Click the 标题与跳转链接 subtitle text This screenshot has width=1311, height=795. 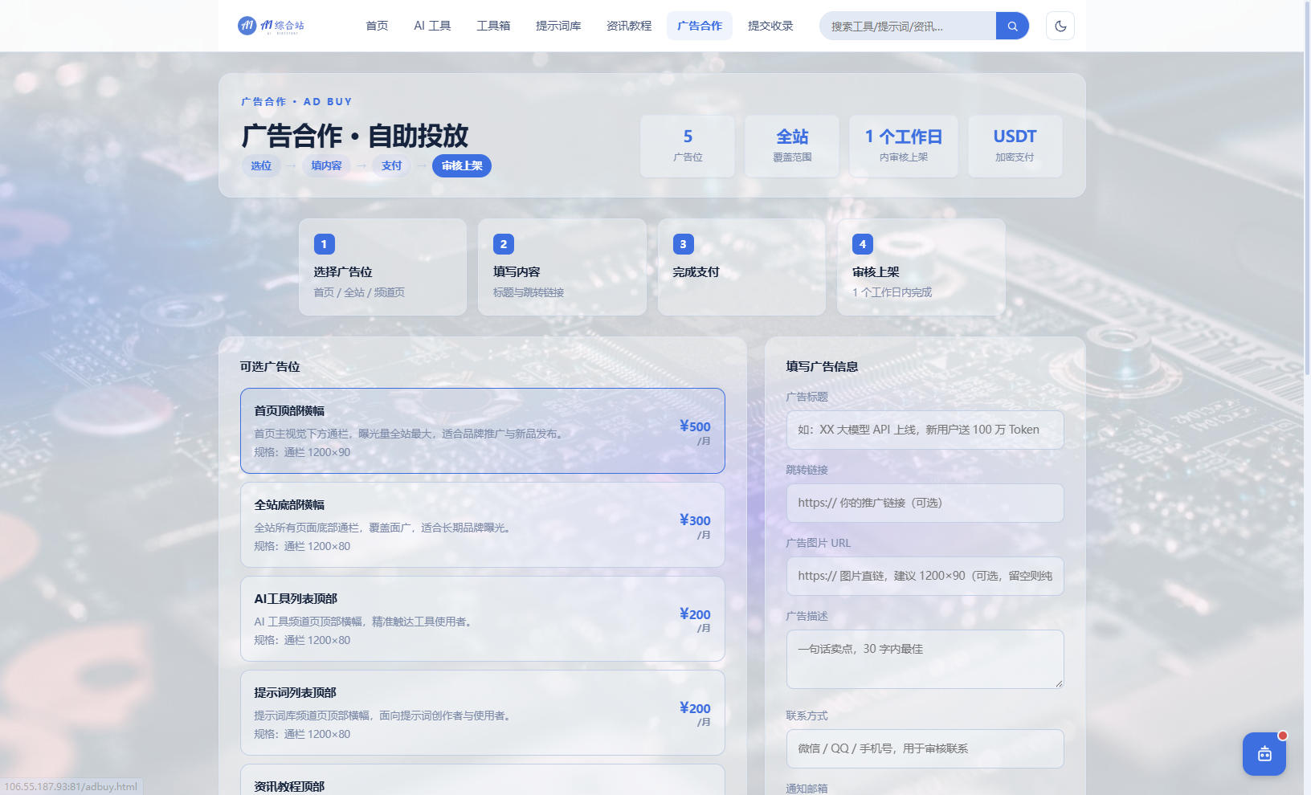(529, 292)
